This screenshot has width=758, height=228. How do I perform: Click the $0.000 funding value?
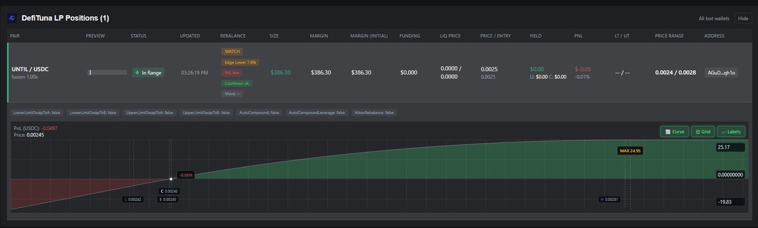[409, 72]
